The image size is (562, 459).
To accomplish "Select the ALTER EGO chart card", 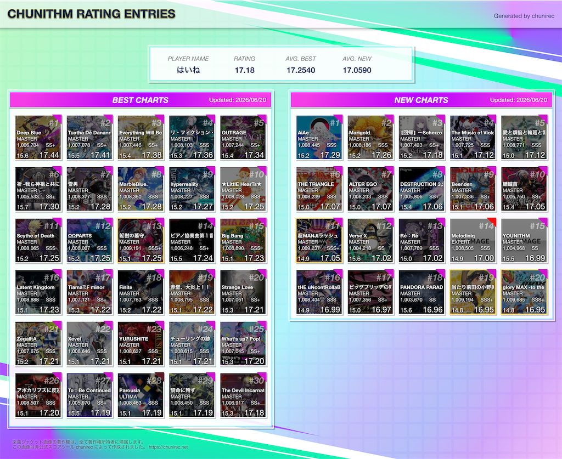I will pos(370,189).
